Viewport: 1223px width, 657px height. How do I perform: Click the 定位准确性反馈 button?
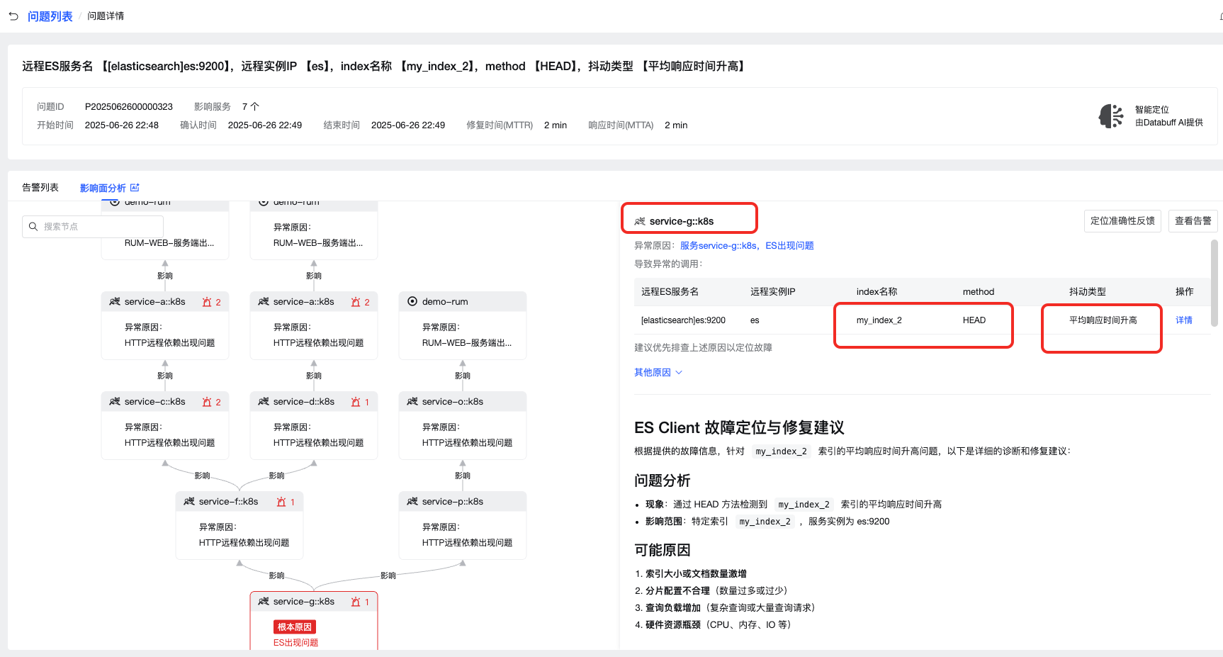1122,221
